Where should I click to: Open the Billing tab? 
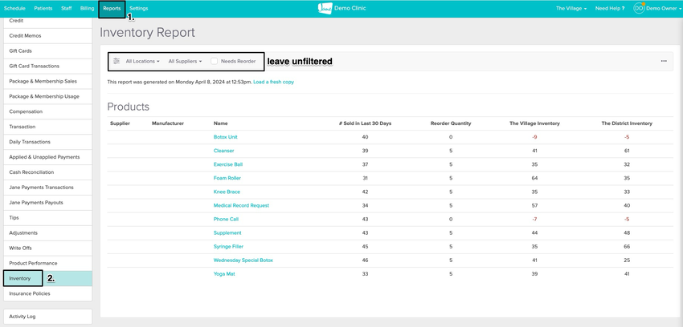point(87,8)
